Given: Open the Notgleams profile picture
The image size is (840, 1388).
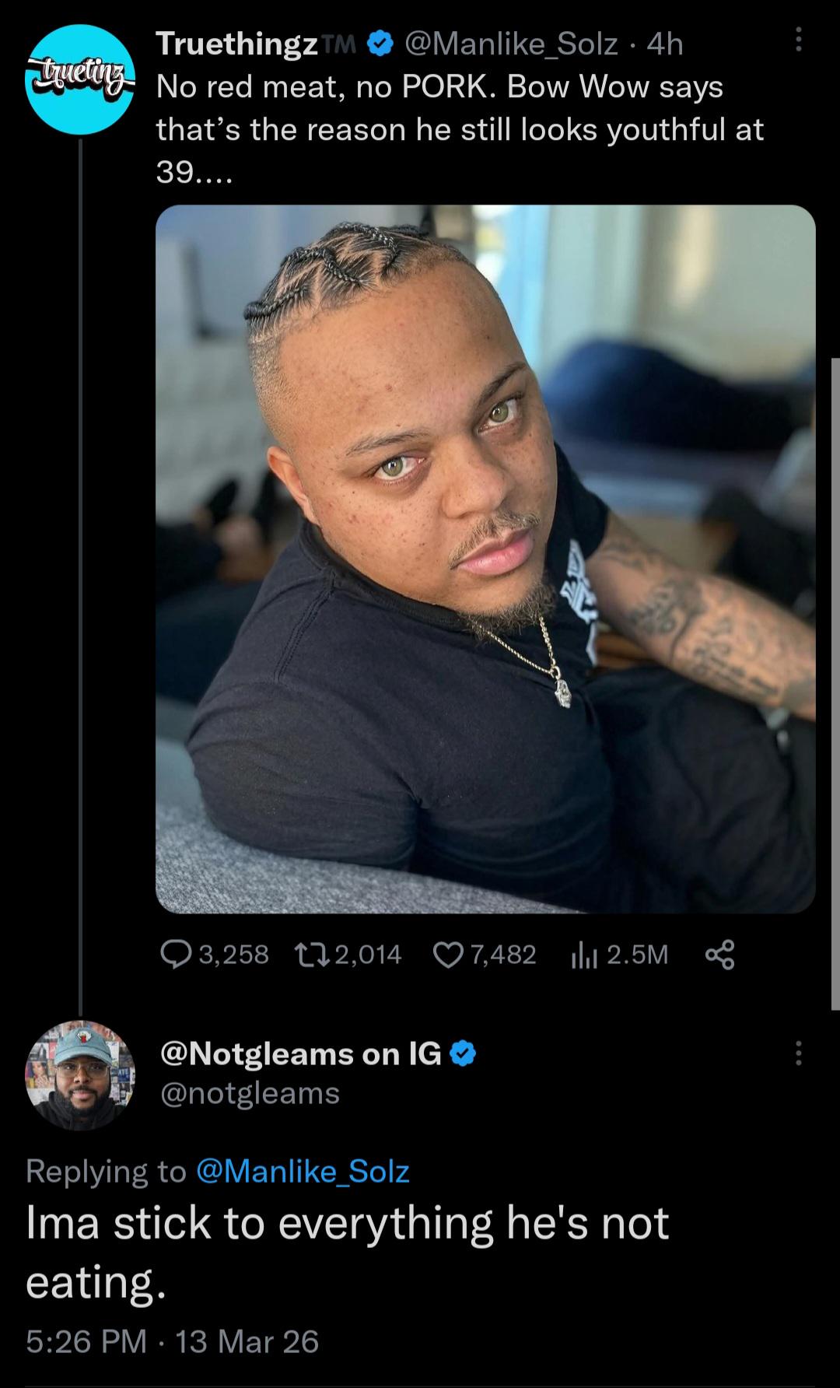Looking at the screenshot, I should click(x=80, y=1074).
